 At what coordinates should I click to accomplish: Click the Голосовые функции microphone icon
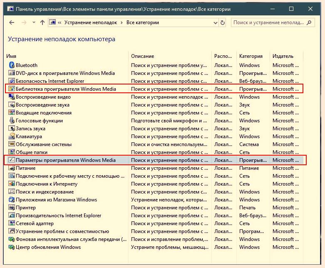(12, 120)
